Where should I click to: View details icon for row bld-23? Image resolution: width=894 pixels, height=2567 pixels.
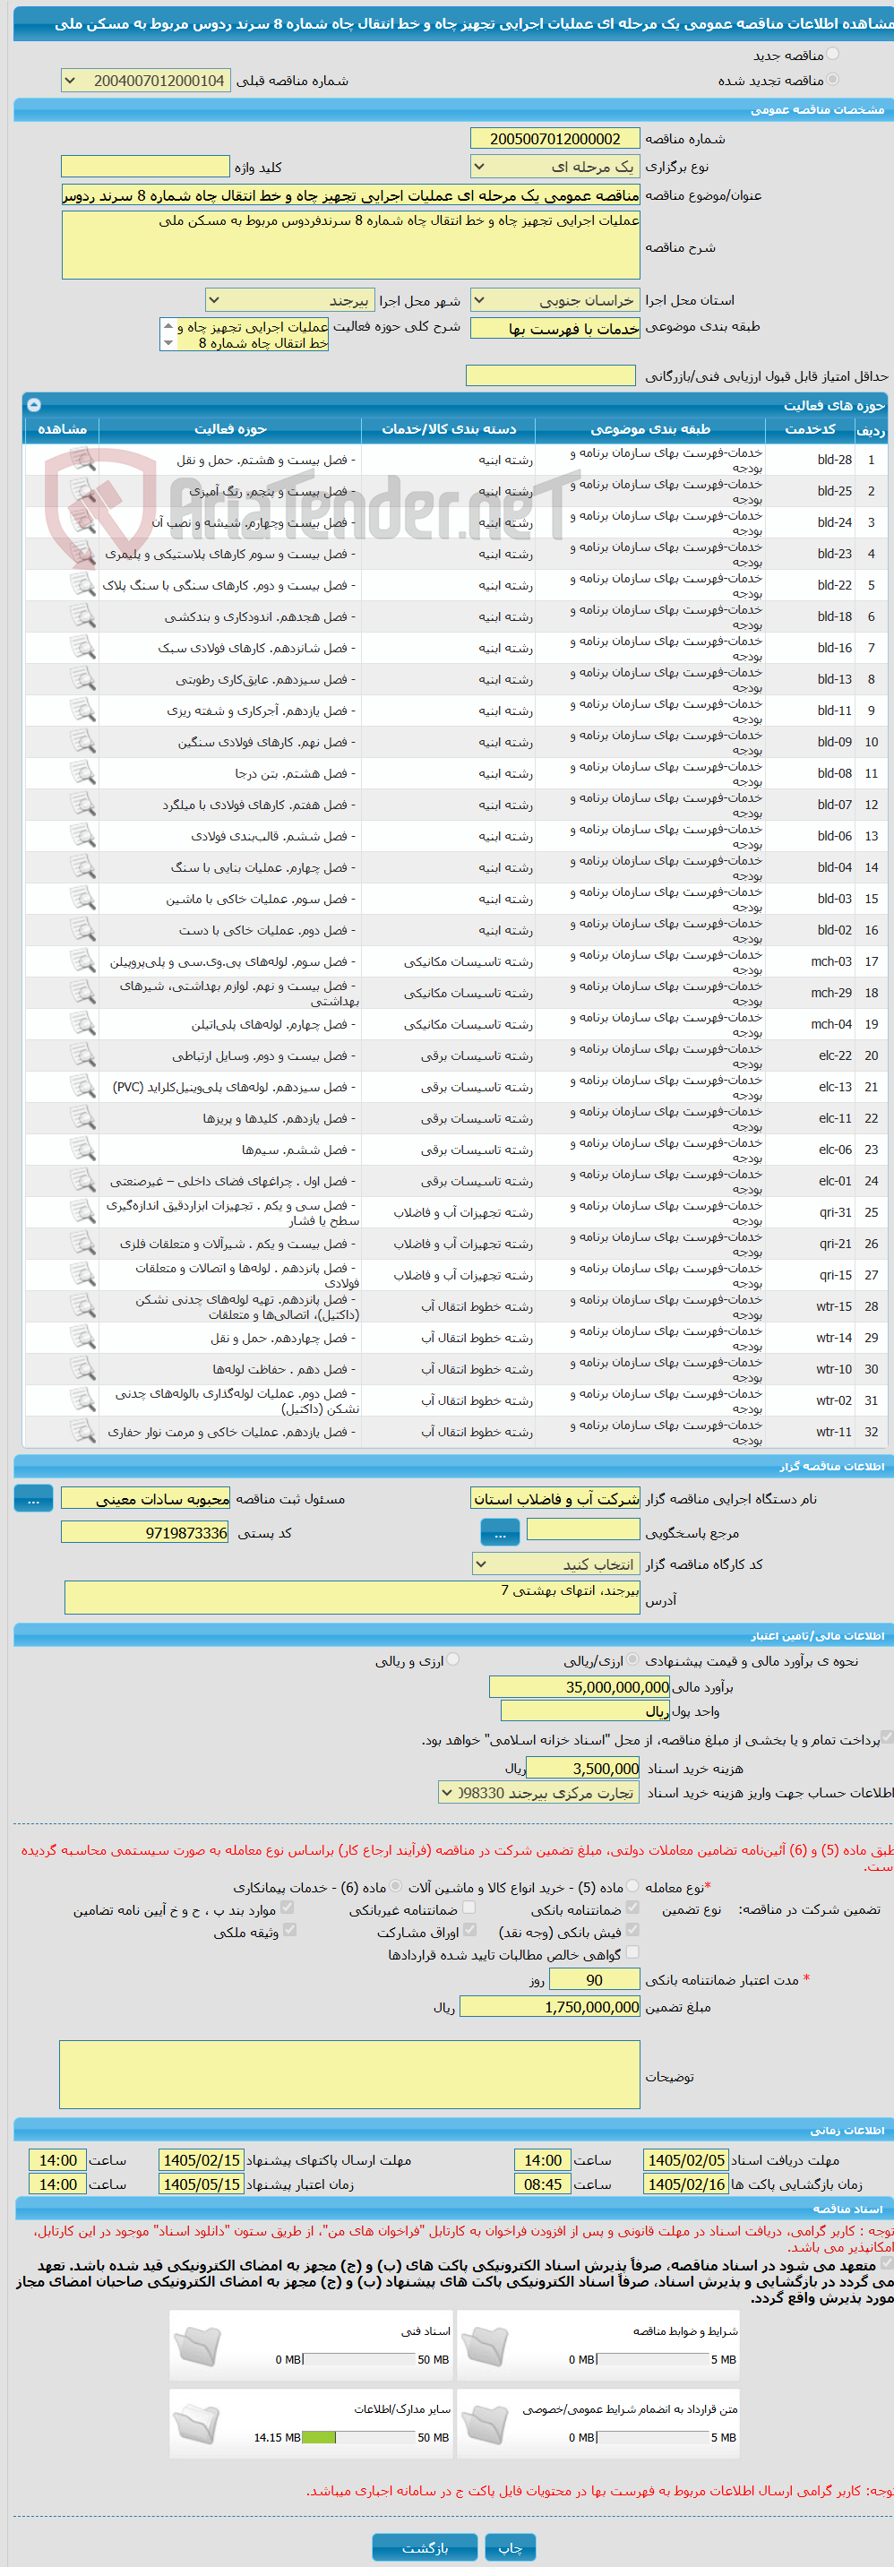click(x=82, y=554)
